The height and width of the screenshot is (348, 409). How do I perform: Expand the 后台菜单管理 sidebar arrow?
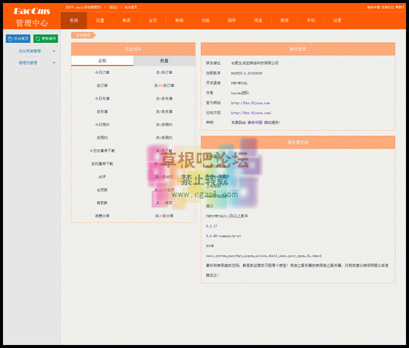(54, 51)
